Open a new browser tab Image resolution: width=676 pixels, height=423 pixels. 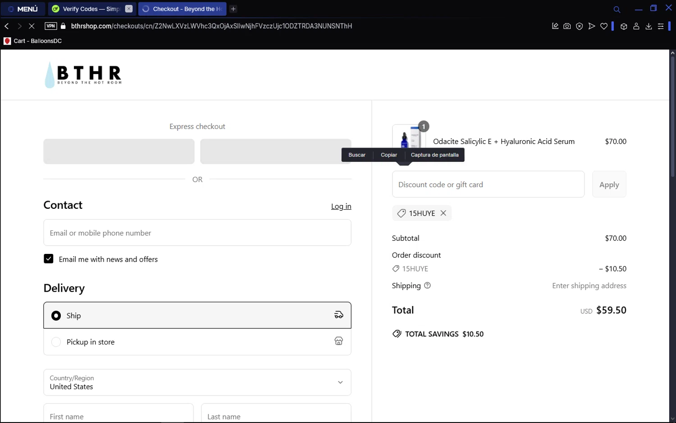point(233,9)
